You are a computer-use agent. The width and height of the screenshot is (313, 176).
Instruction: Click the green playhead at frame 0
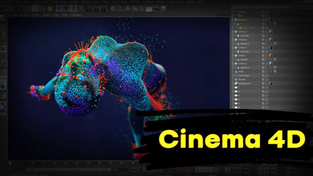[x=10, y=163]
